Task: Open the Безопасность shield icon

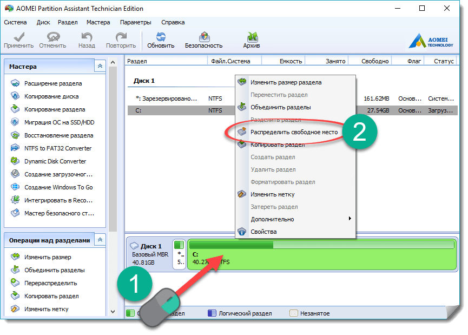Action: pyautogui.click(x=204, y=37)
